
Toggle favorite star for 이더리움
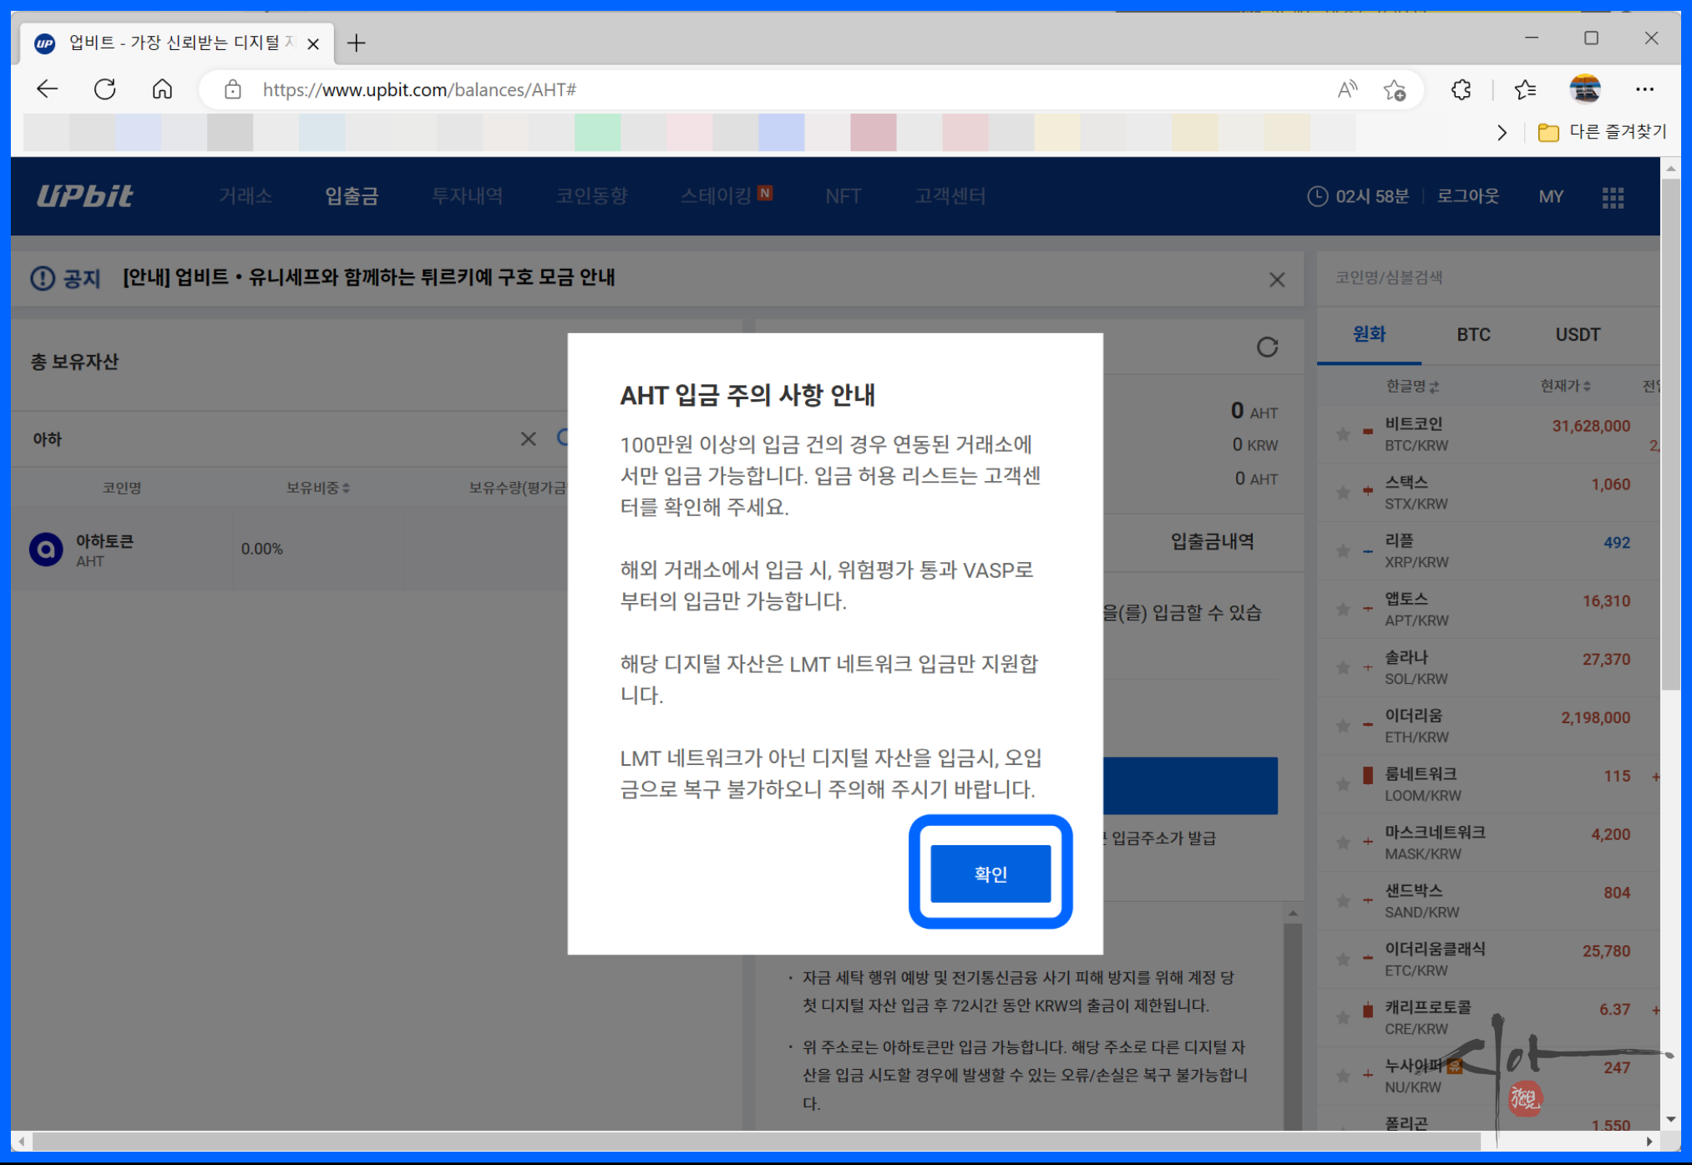(x=1343, y=727)
